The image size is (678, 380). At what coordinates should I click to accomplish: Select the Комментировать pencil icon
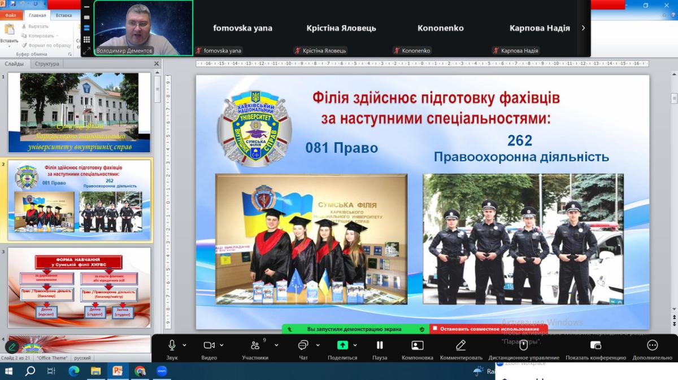point(461,345)
